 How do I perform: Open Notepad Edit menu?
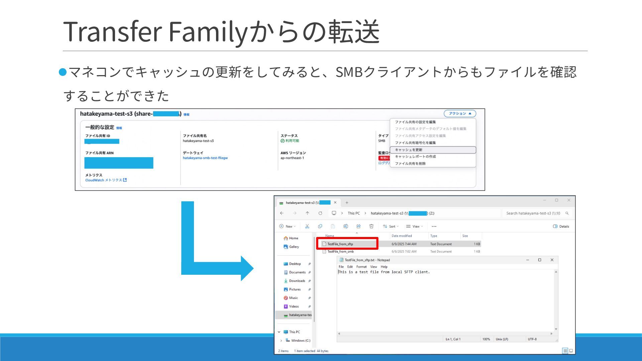(x=350, y=267)
